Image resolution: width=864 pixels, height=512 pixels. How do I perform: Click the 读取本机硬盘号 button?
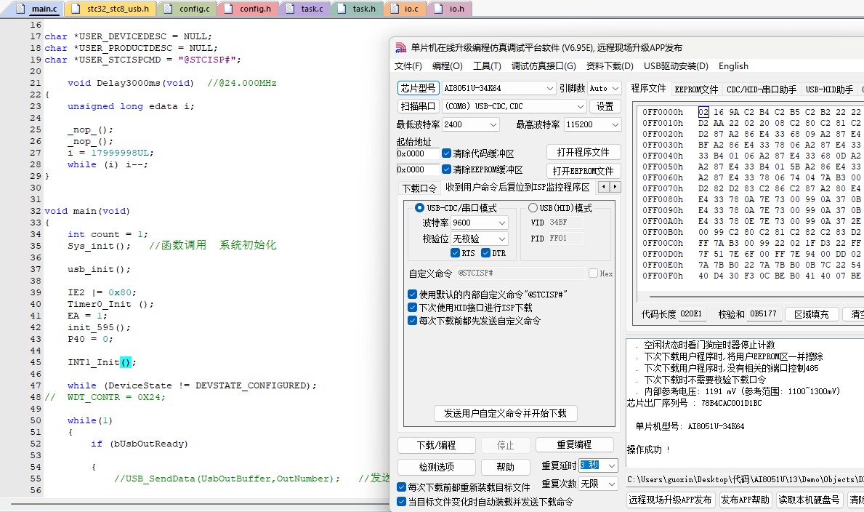pyautogui.click(x=809, y=500)
